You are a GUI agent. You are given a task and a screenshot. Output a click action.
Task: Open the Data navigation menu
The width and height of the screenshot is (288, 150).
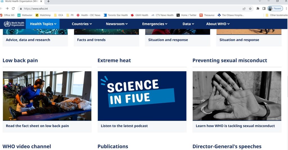pos(188,24)
